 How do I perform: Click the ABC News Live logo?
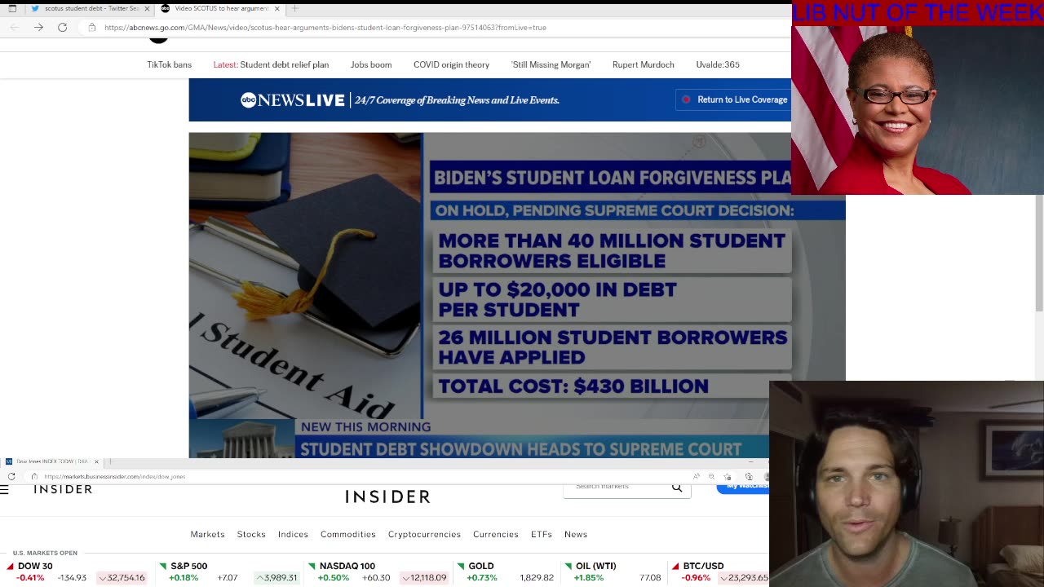(292, 100)
